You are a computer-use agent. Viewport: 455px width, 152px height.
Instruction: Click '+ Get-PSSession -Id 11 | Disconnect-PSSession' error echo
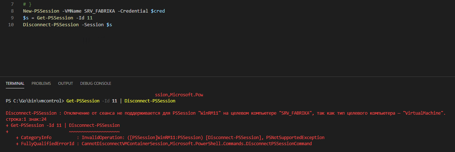(x=63, y=125)
